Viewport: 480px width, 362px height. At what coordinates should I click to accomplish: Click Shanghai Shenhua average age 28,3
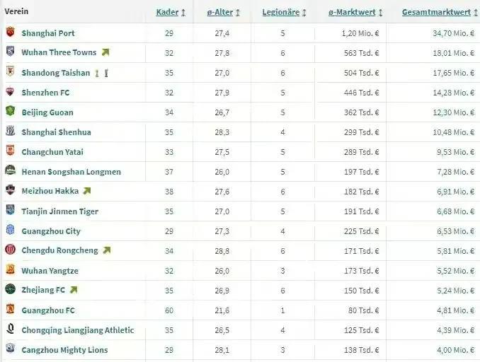pyautogui.click(x=222, y=132)
